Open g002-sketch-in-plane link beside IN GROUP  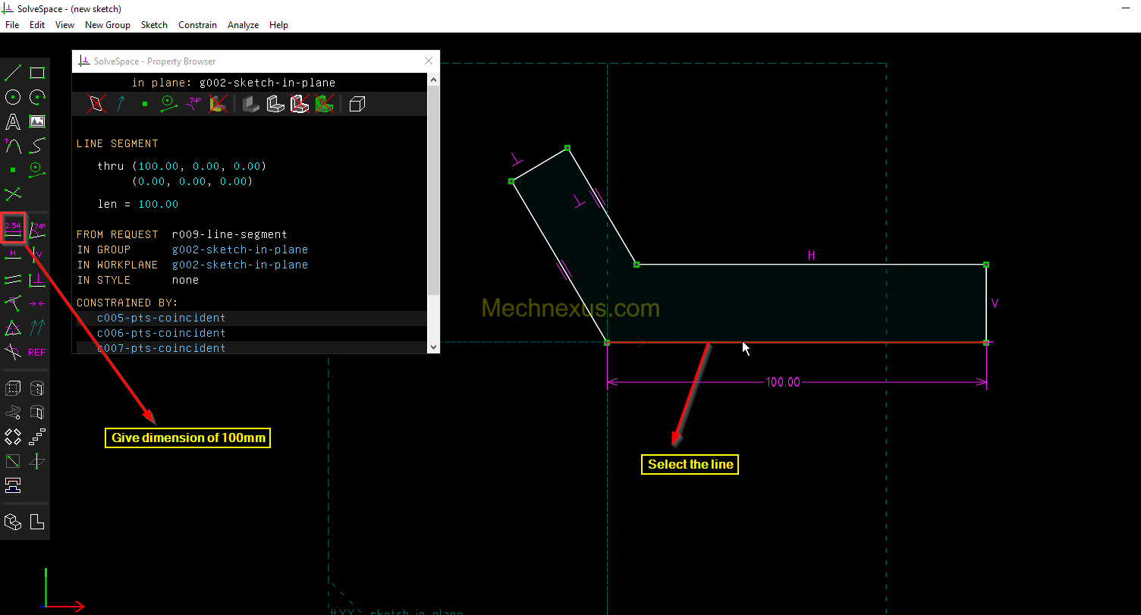point(240,249)
